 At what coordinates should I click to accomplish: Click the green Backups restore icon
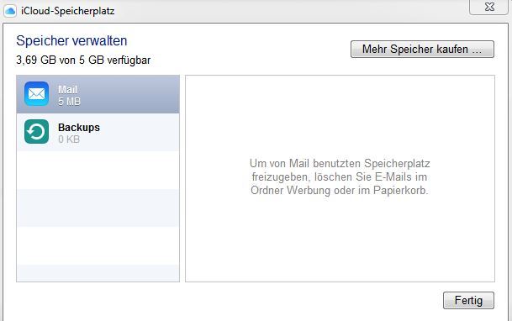[x=37, y=132]
